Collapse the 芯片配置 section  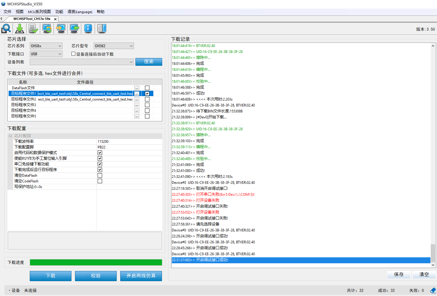click(x=10, y=136)
